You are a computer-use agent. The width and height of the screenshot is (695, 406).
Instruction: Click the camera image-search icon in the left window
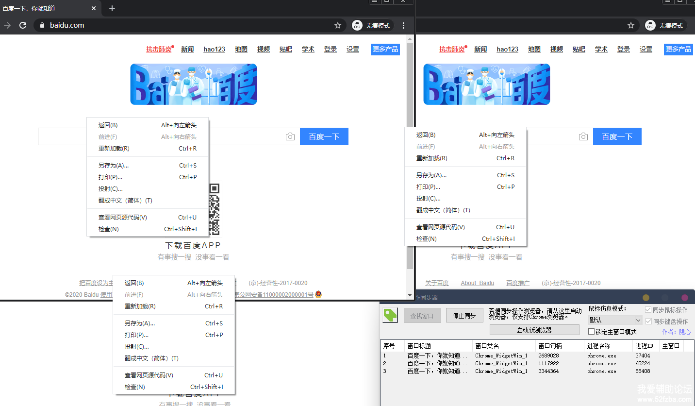point(290,137)
